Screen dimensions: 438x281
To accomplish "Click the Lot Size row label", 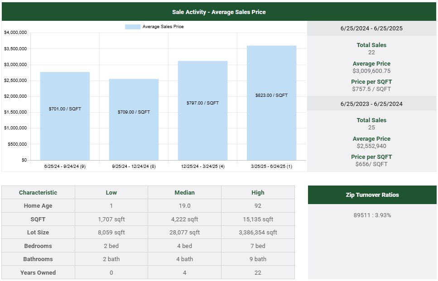I will tap(38, 233).
